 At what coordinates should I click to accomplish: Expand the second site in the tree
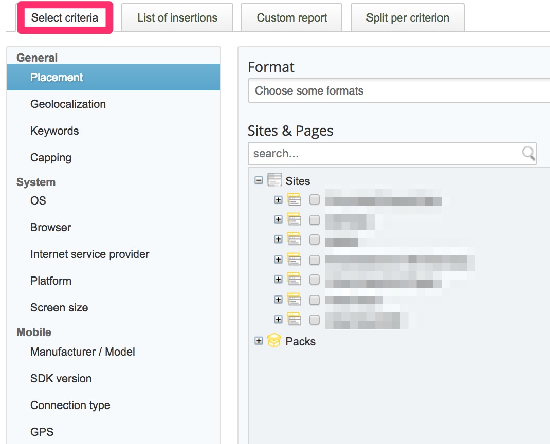pos(278,219)
